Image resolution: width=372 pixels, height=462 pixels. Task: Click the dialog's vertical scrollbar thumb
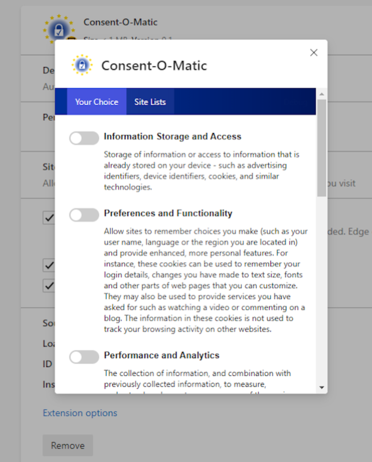(321, 148)
